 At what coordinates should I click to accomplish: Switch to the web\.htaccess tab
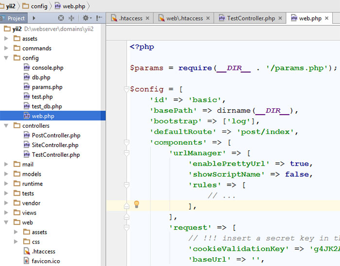click(184, 18)
